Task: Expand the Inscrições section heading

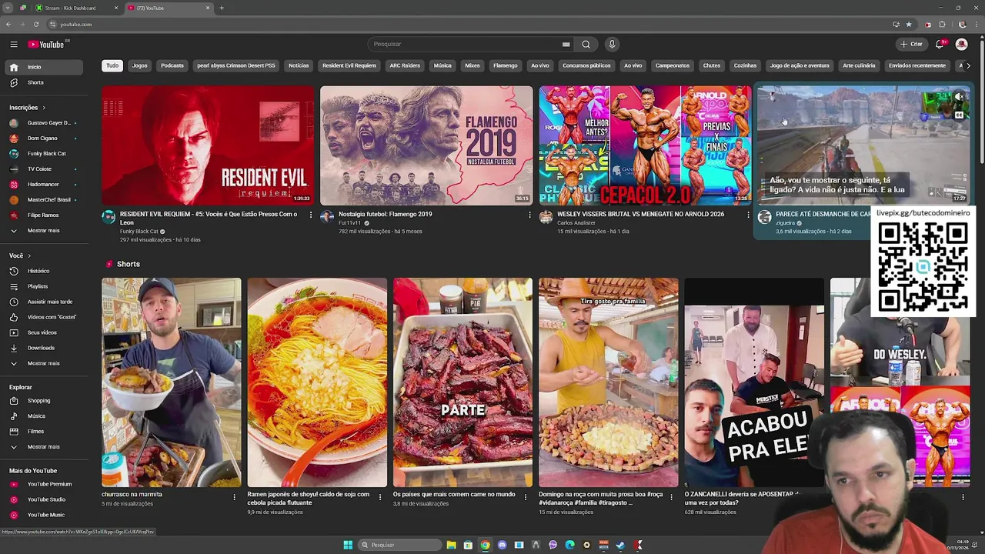Action: pos(28,108)
